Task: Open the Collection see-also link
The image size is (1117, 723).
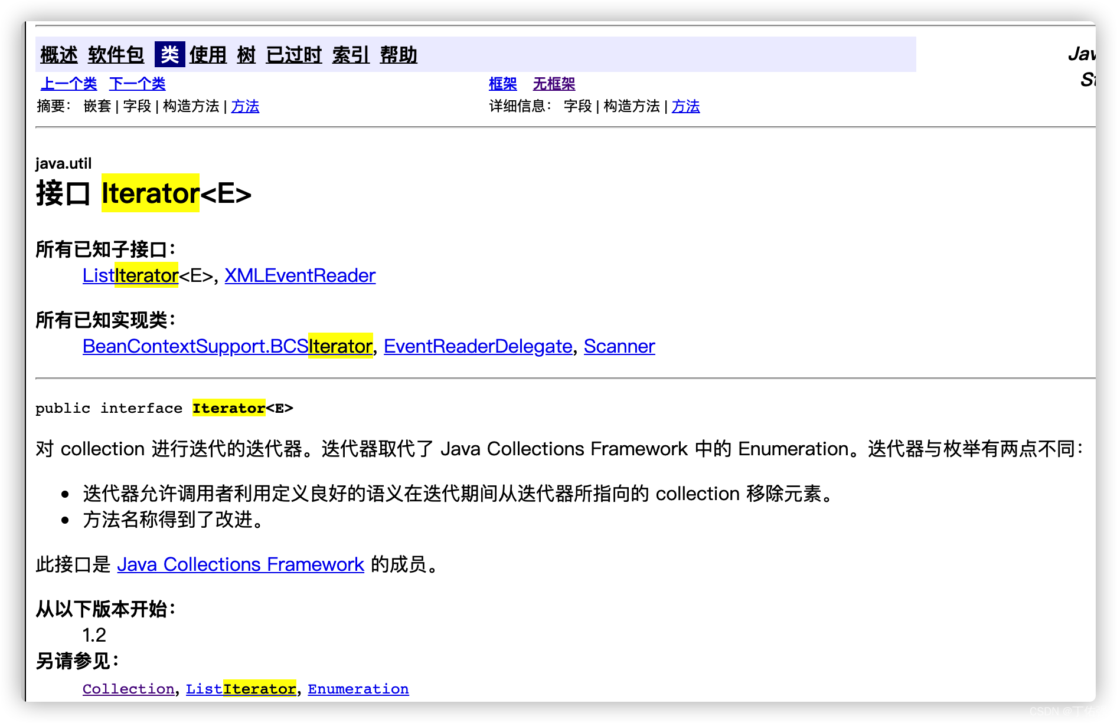Action: point(129,689)
